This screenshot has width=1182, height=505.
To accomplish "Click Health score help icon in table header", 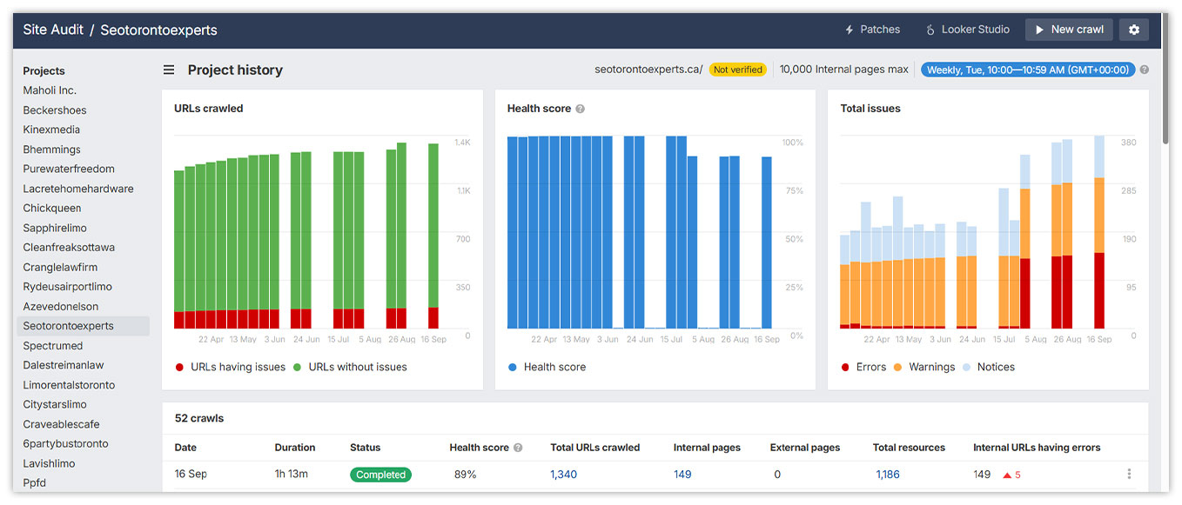I will 518,448.
